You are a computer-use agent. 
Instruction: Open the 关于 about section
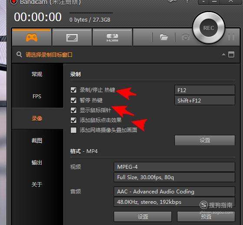tap(37, 184)
